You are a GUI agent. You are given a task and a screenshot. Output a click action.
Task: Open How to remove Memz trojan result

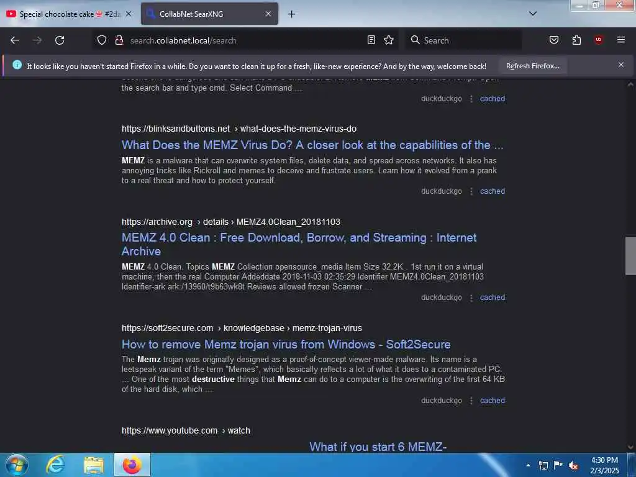(x=286, y=344)
